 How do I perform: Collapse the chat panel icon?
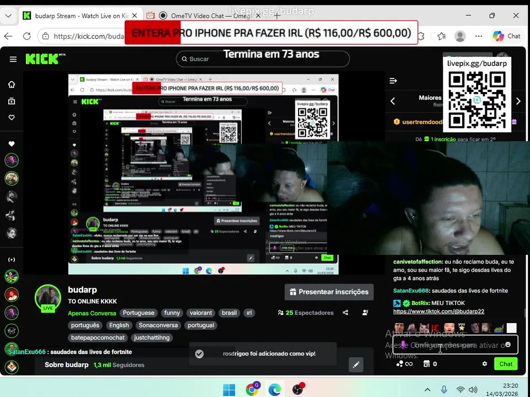(x=393, y=81)
